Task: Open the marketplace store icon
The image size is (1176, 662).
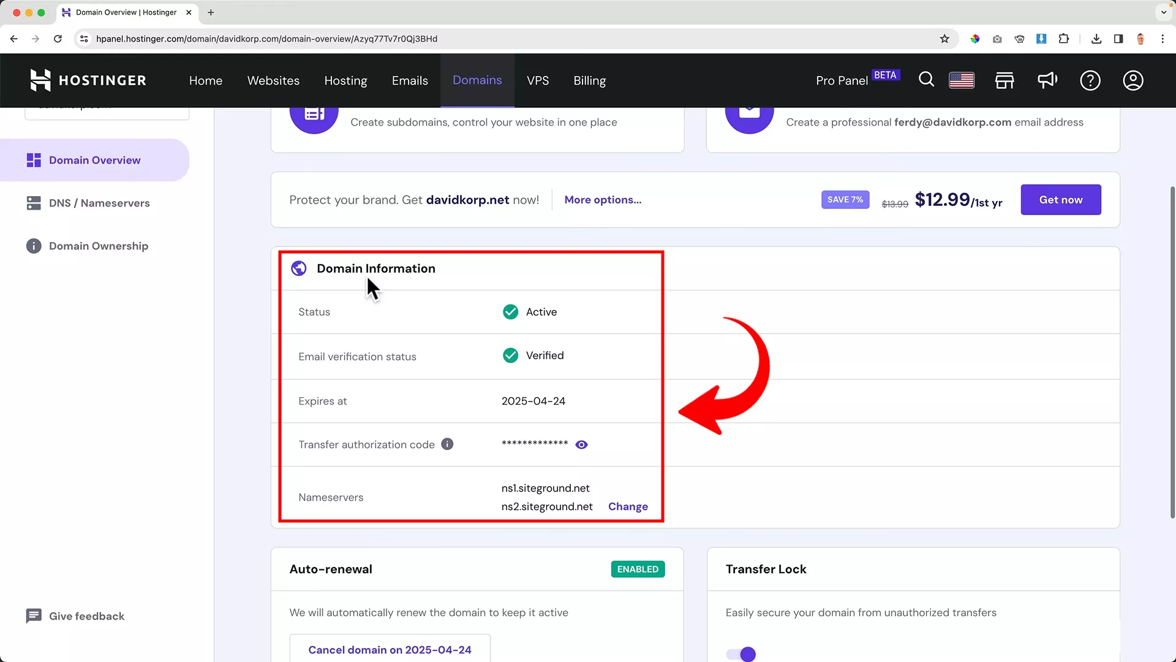Action: (x=1005, y=80)
